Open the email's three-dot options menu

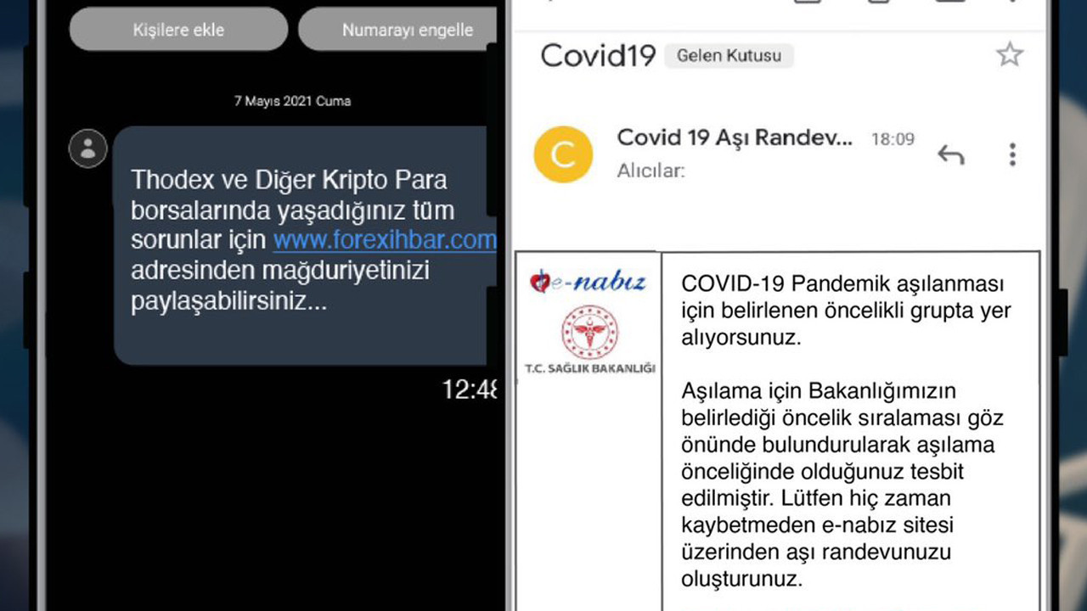pos(1011,154)
